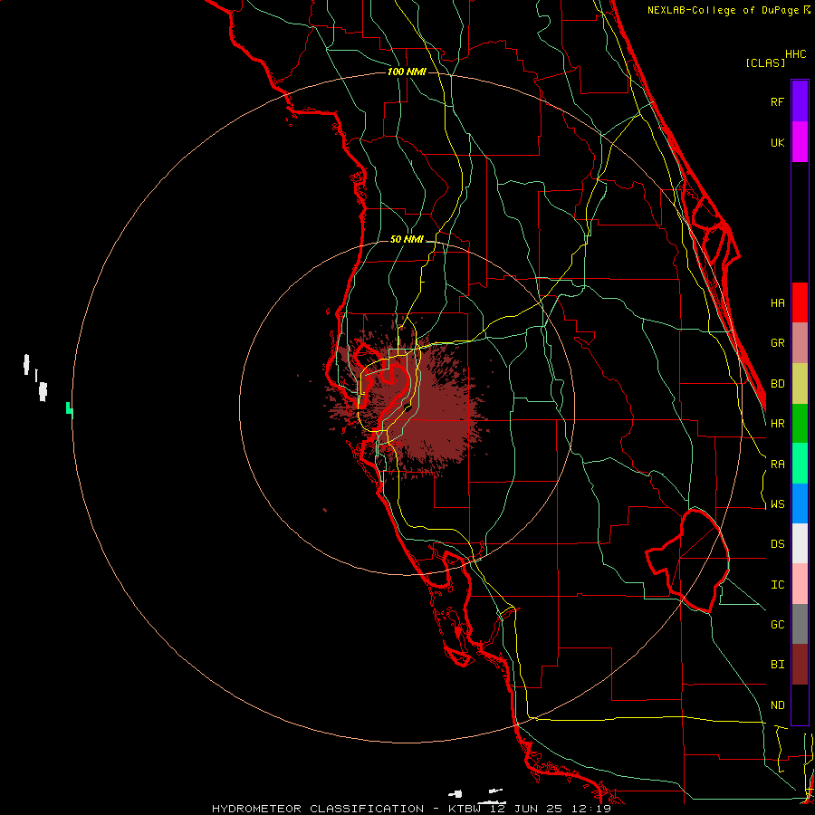Click the RF purple legend swatch
This screenshot has width=815, height=815.
[800, 101]
